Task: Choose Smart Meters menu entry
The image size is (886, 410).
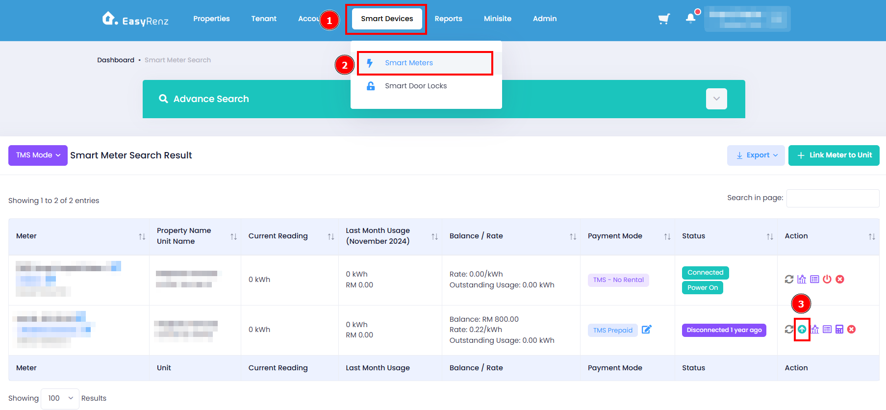Action: [409, 63]
